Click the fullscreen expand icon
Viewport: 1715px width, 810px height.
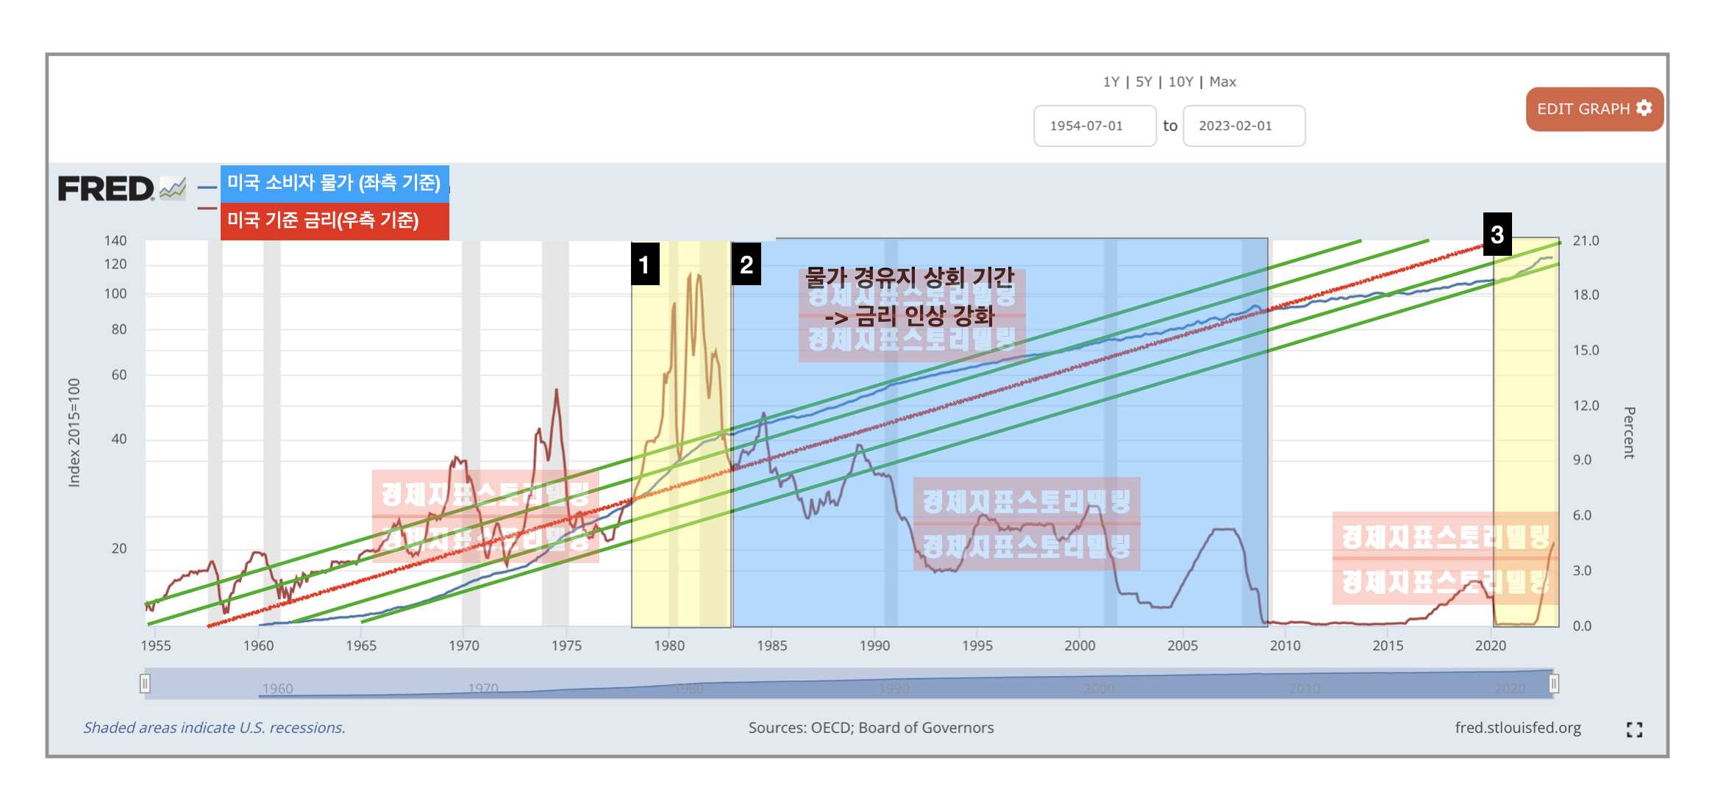tap(1634, 729)
